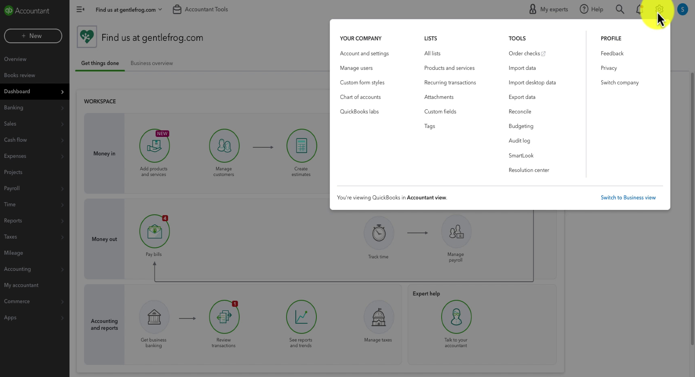Open Resolution center
Screen dimensions: 695x377
pyautogui.click(x=529, y=170)
